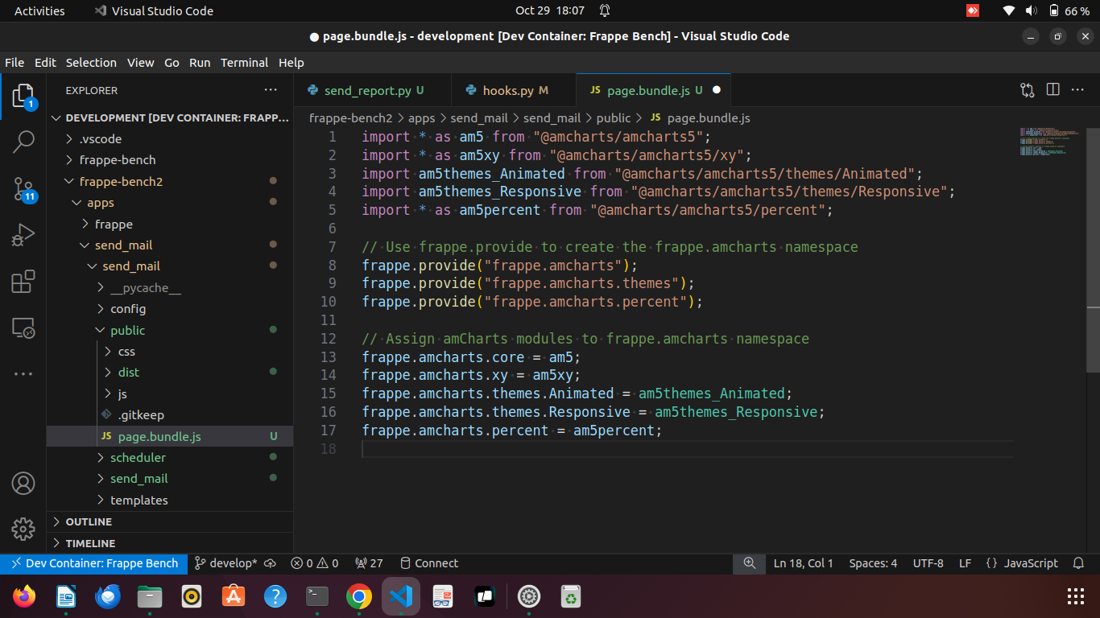This screenshot has width=1100, height=618.
Task: Open notifications bell in status bar
Action: (x=1079, y=563)
